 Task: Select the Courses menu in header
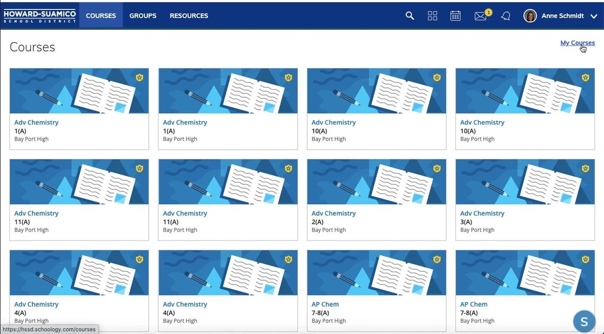click(x=101, y=16)
